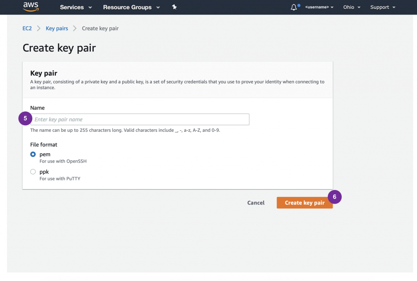Focus the key pair Name field
This screenshot has height=281, width=417.
[x=140, y=120]
